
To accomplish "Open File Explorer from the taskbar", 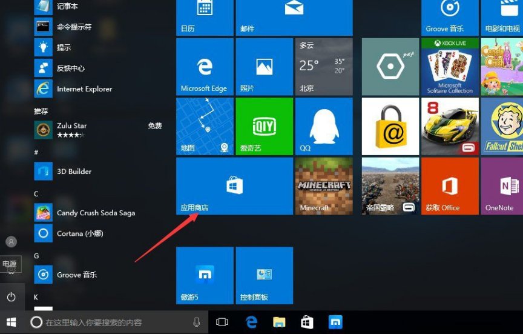I will (279, 322).
